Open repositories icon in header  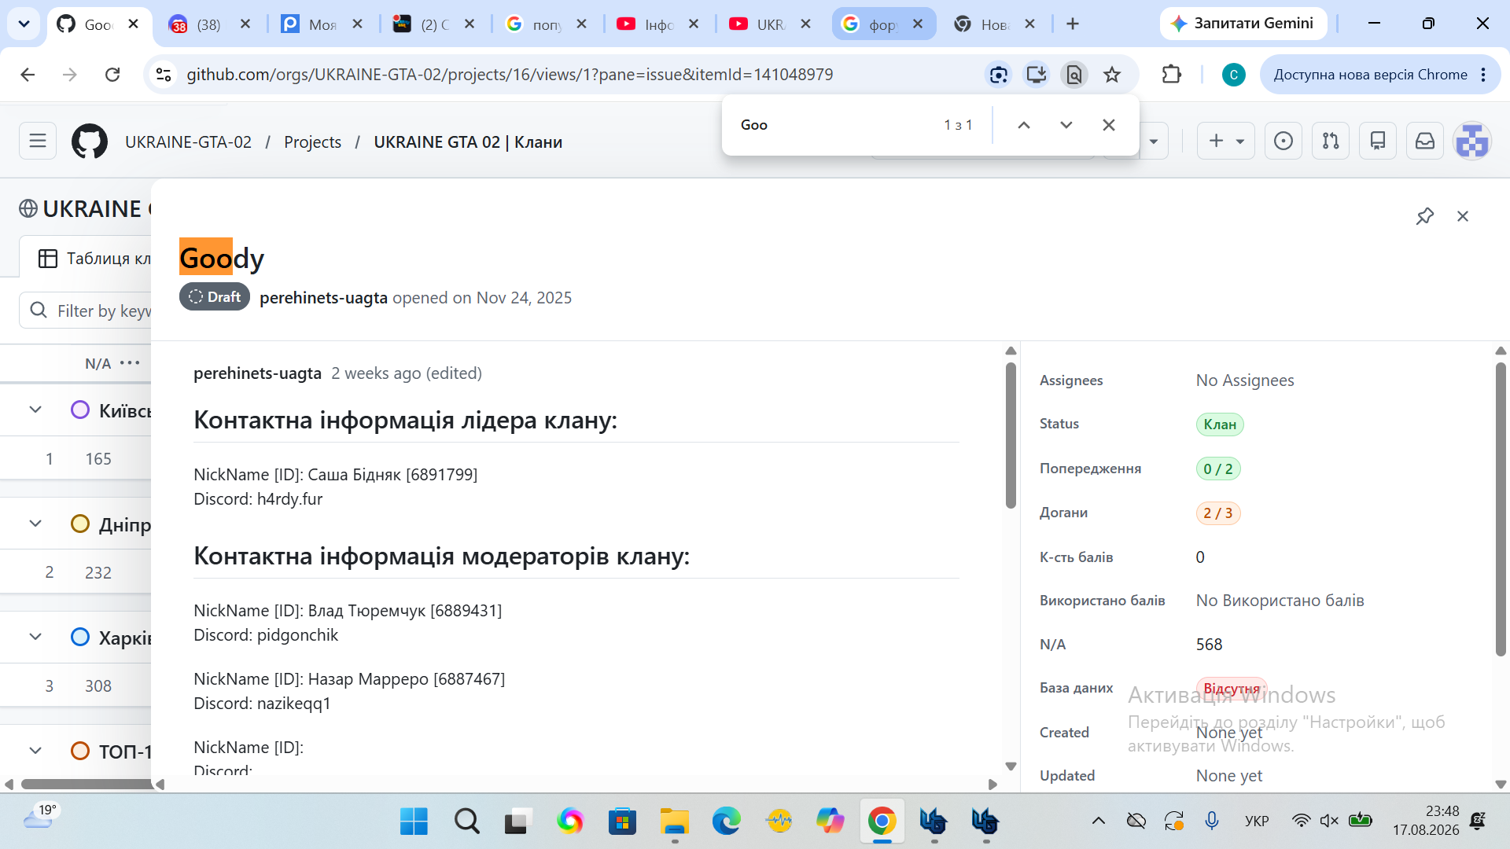(1378, 141)
